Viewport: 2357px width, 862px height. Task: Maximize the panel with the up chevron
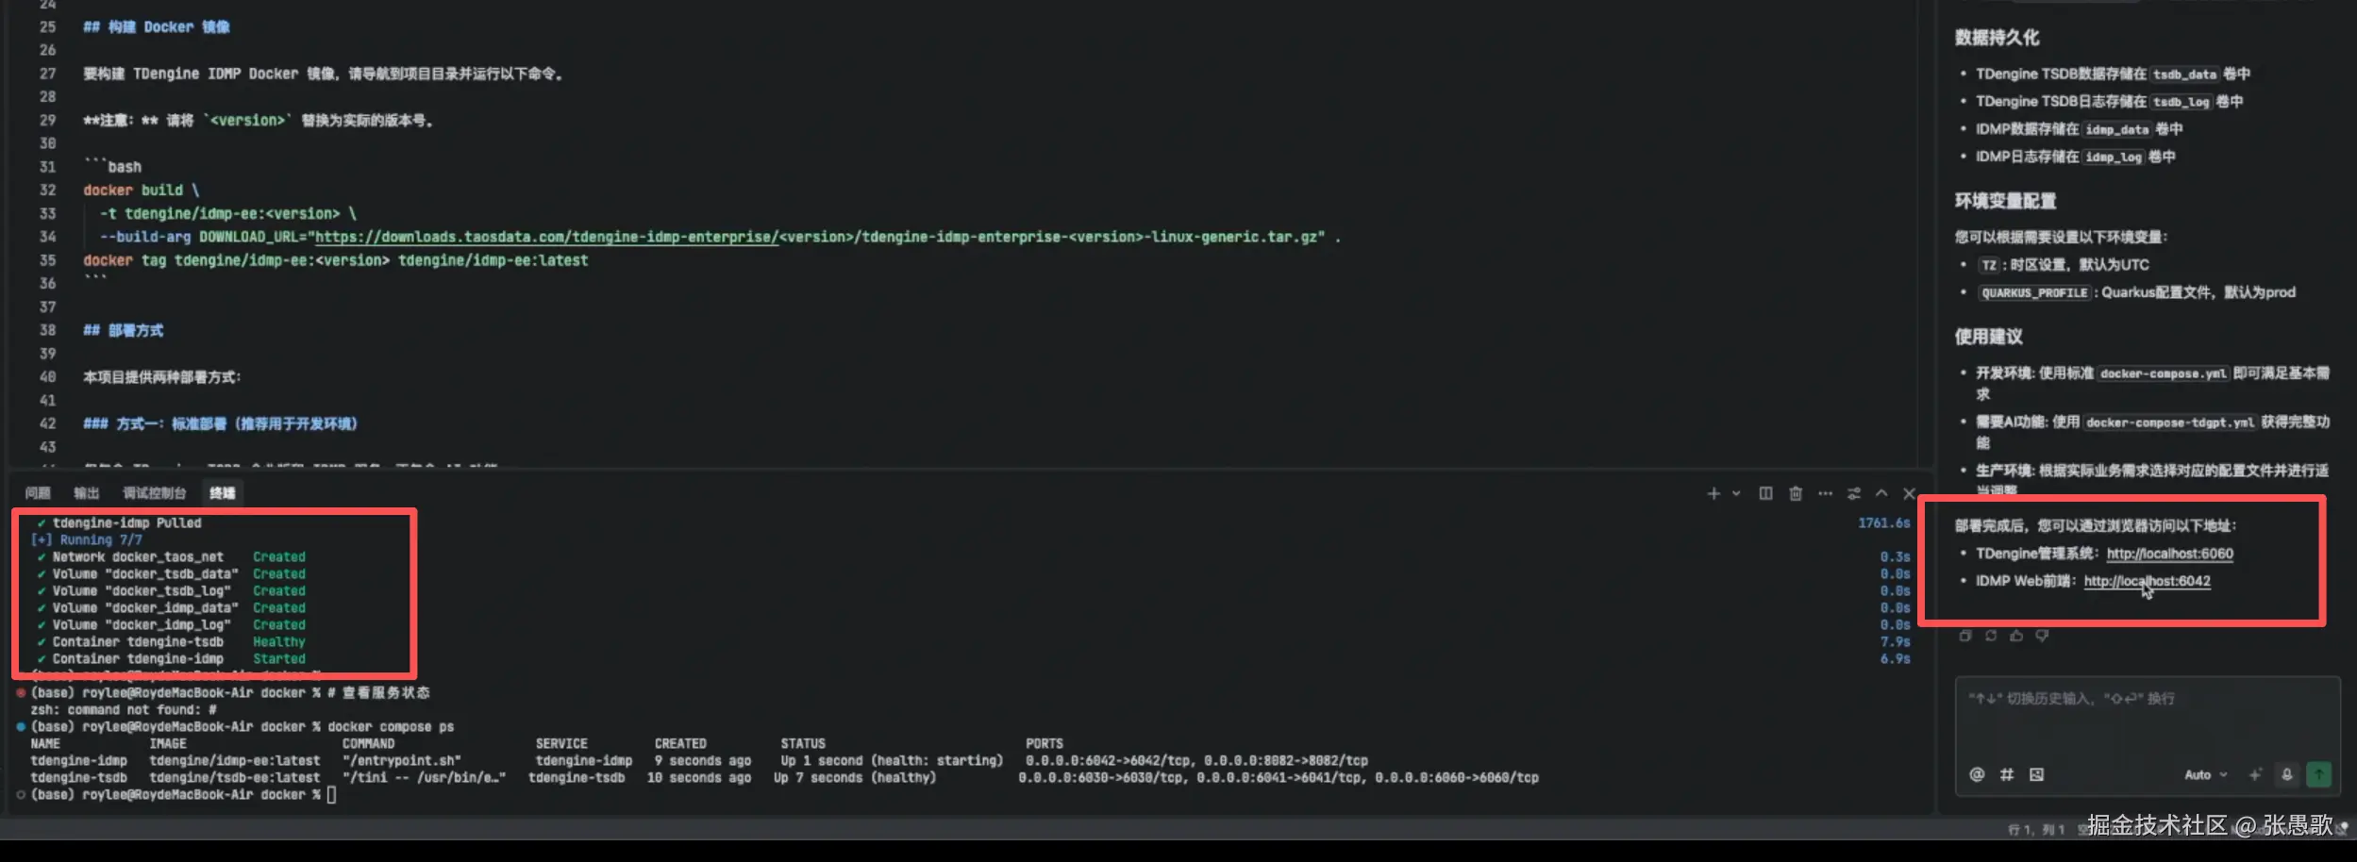point(1881,493)
